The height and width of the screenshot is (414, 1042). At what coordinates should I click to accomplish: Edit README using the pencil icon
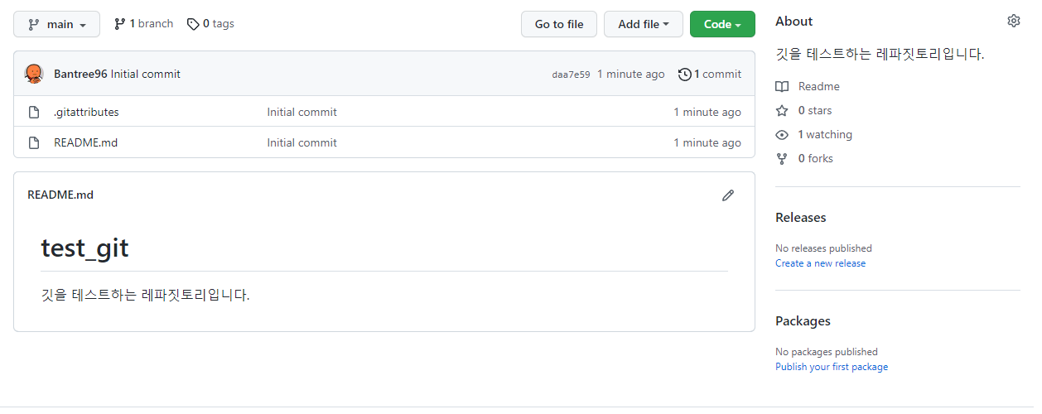(728, 195)
